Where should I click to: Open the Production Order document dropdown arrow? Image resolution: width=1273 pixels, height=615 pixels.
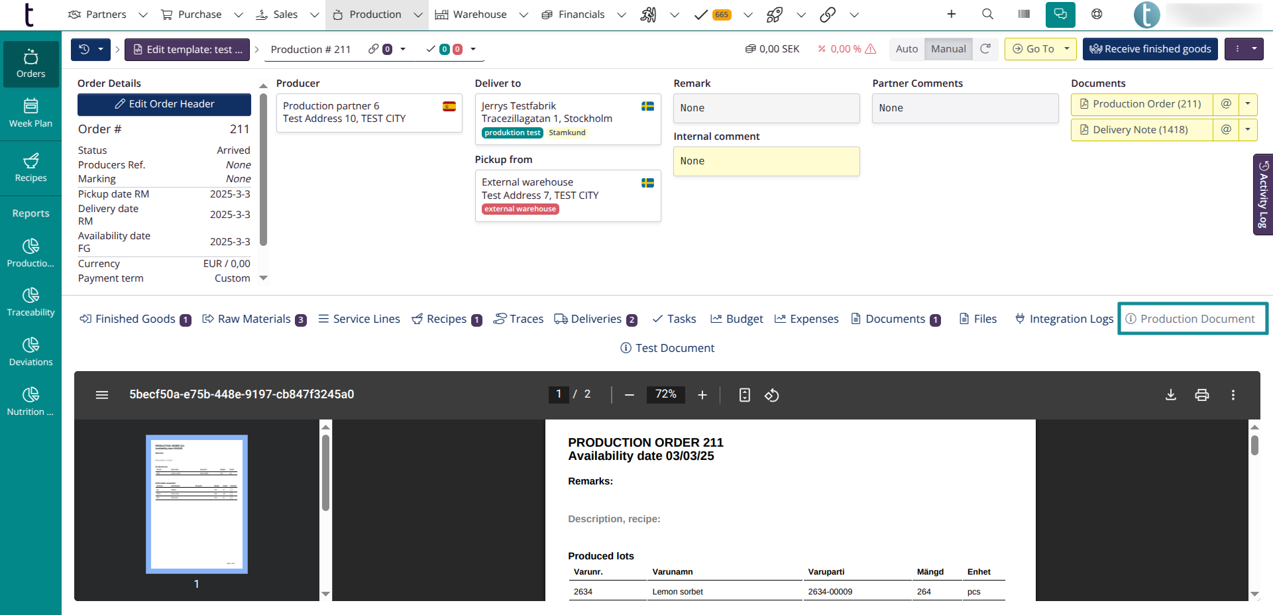pos(1248,104)
